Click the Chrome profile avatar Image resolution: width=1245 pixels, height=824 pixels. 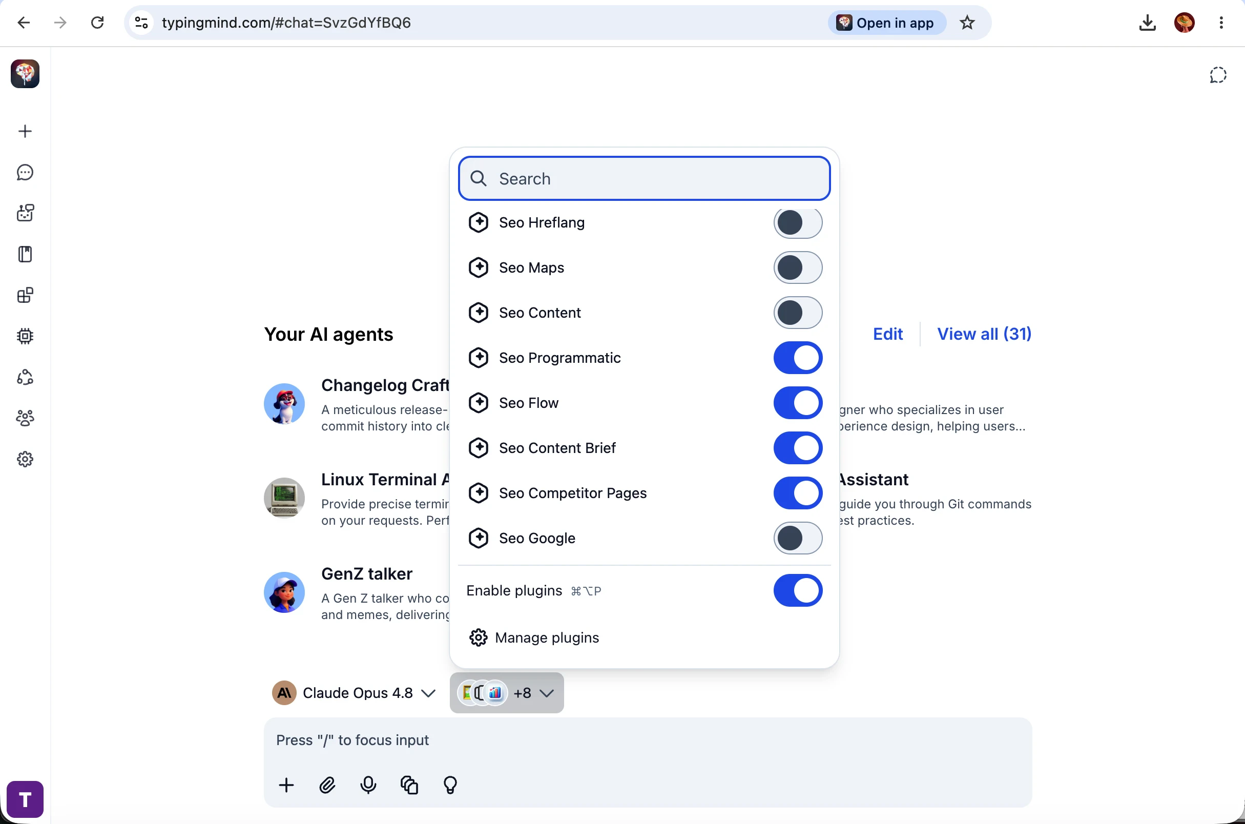click(1185, 23)
